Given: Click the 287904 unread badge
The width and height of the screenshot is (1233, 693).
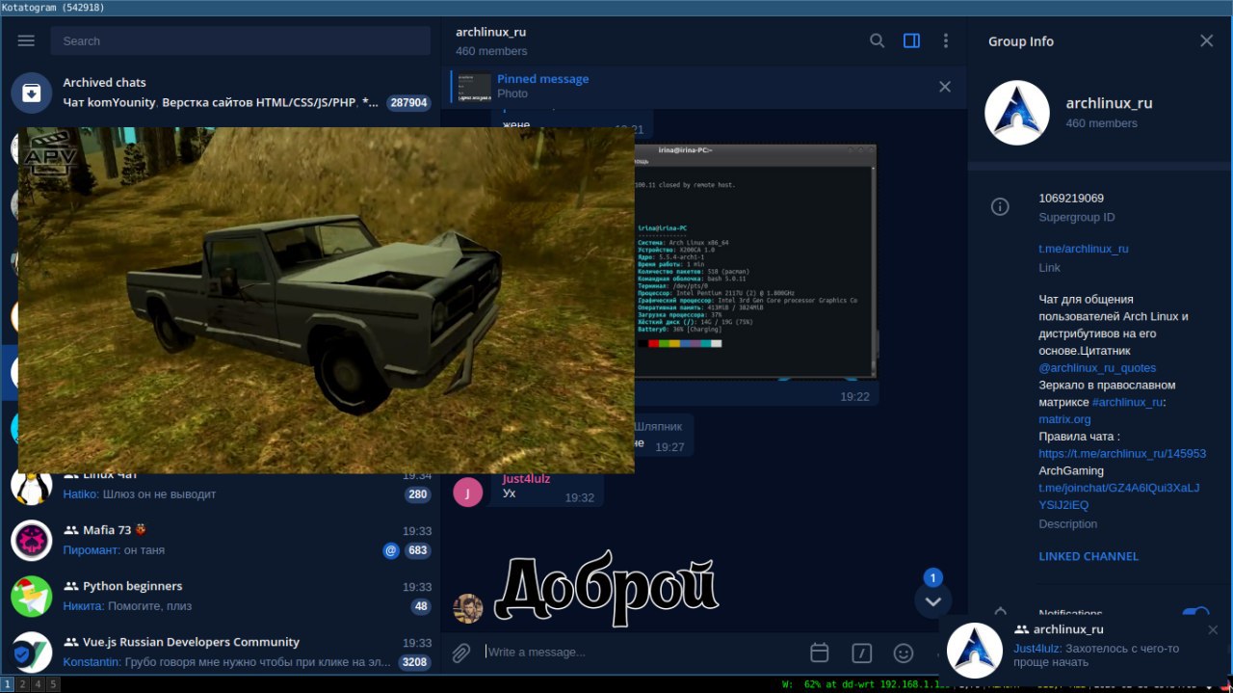Looking at the screenshot, I should [408, 102].
